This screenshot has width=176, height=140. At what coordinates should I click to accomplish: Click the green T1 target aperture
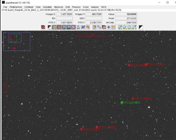tap(122, 103)
